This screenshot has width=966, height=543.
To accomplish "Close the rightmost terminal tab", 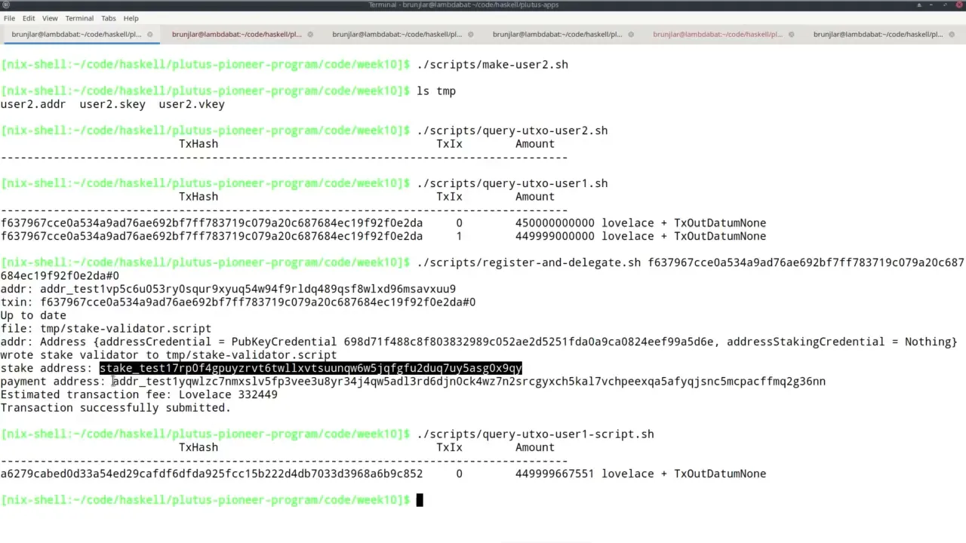I will (x=951, y=34).
